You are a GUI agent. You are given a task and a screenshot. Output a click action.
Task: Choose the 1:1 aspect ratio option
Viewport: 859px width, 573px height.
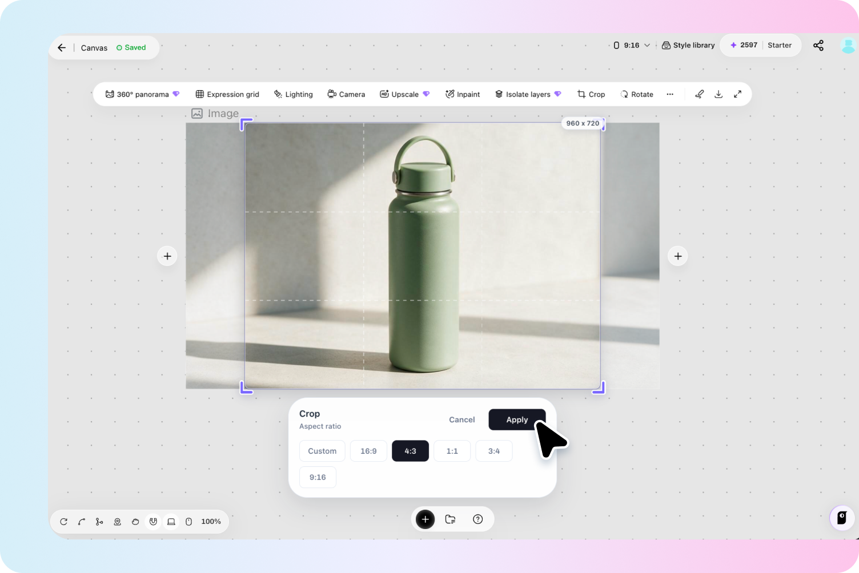pyautogui.click(x=452, y=451)
